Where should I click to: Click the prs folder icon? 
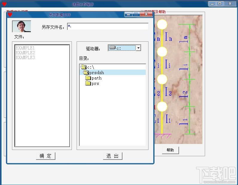(x=88, y=83)
